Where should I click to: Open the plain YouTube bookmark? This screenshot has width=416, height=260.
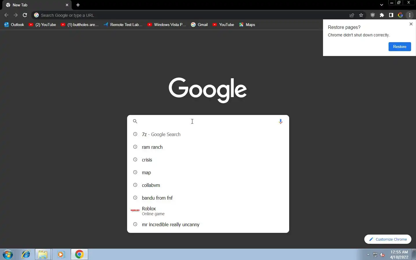click(x=223, y=25)
